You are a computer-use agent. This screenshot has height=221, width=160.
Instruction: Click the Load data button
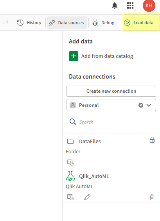(x=139, y=23)
